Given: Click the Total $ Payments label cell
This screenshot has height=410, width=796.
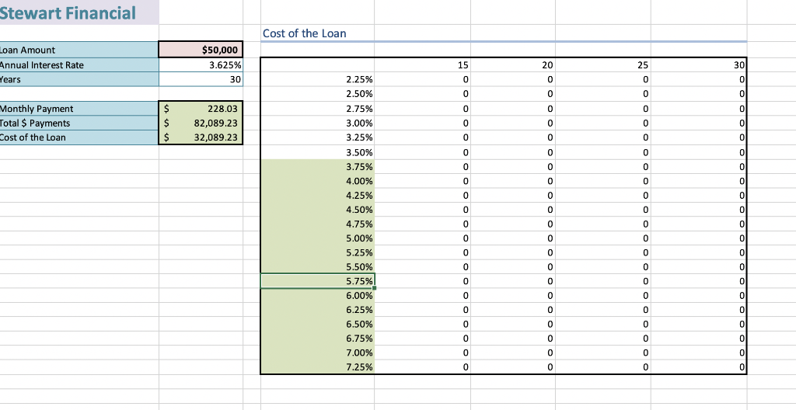Looking at the screenshot, I should click(79, 123).
